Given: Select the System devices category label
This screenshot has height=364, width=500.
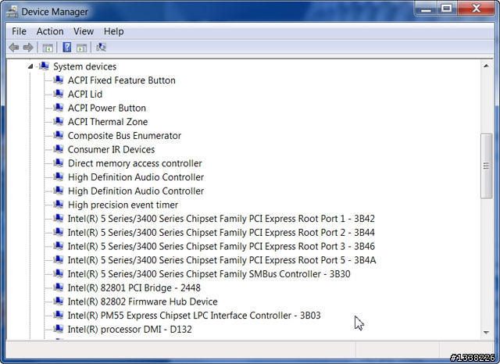Looking at the screenshot, I should (84, 66).
